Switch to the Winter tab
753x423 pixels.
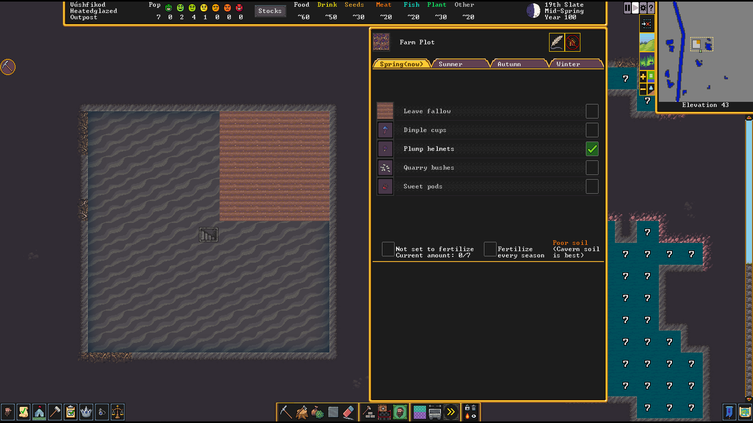[567, 64]
